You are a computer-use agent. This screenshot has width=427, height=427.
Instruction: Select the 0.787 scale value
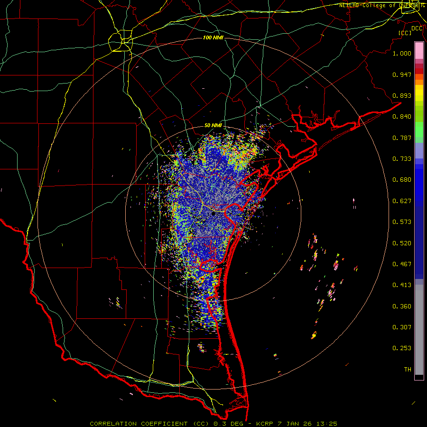tap(402, 138)
